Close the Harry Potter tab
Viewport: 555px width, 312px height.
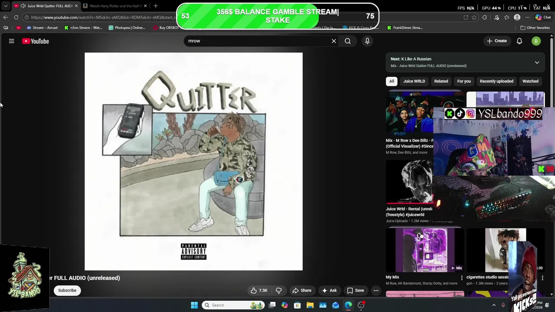(x=145, y=6)
